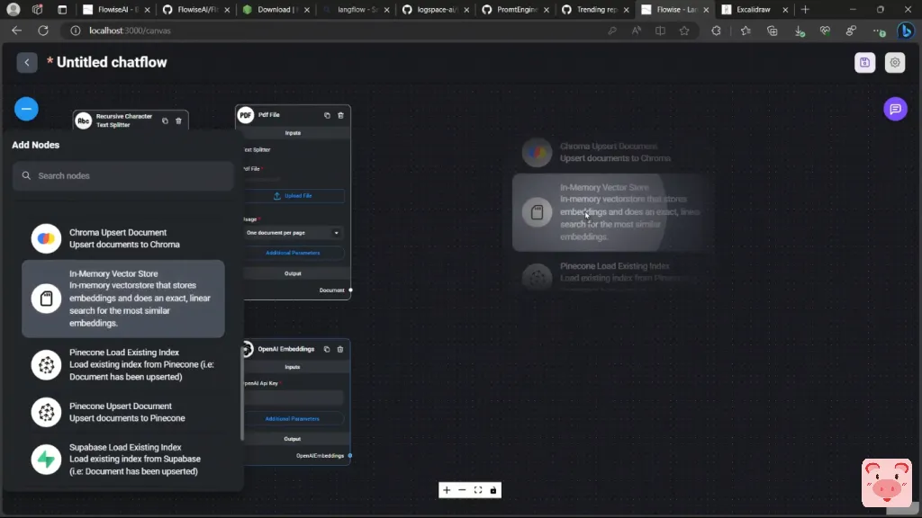Click the Abc icon on Text Splitter node

pos(84,121)
